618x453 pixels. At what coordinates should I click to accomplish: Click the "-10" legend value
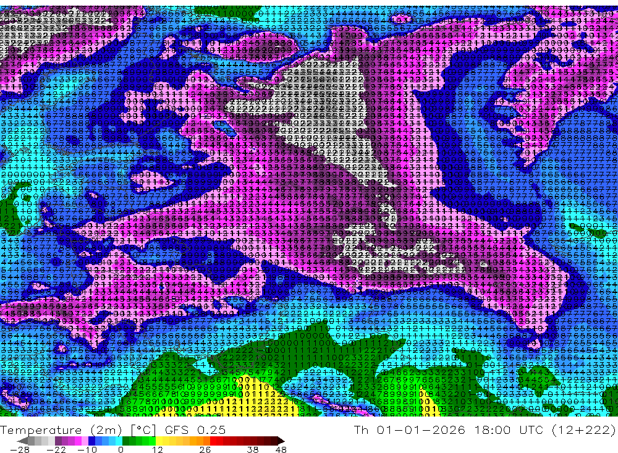pos(87,449)
